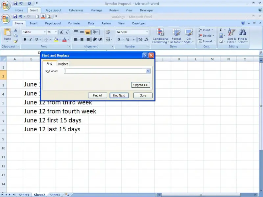The image size is (263, 197).
Task: Open the General number format dropdown
Action: click(147, 32)
